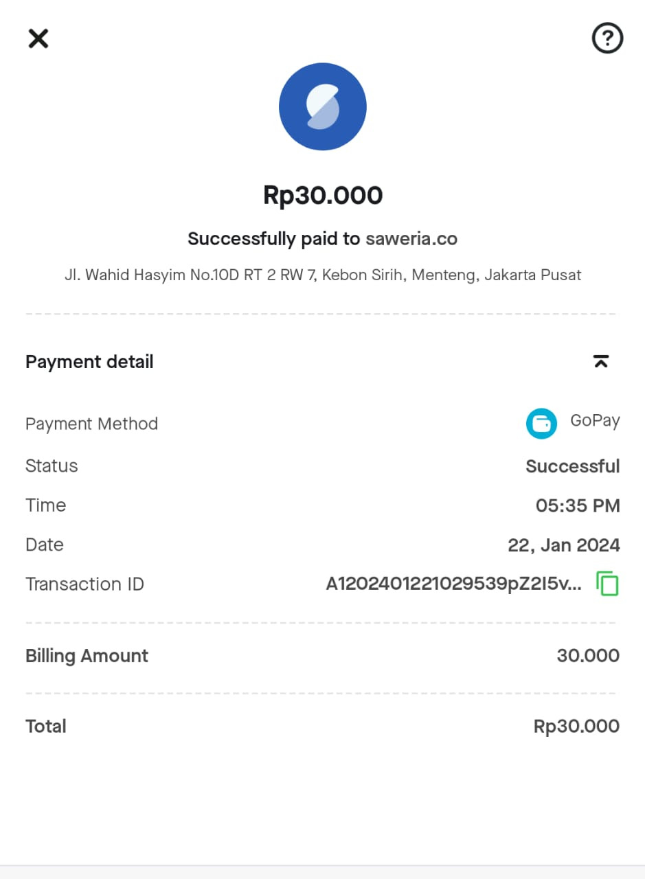Tap the blue Saweria merchant logo

(x=323, y=106)
